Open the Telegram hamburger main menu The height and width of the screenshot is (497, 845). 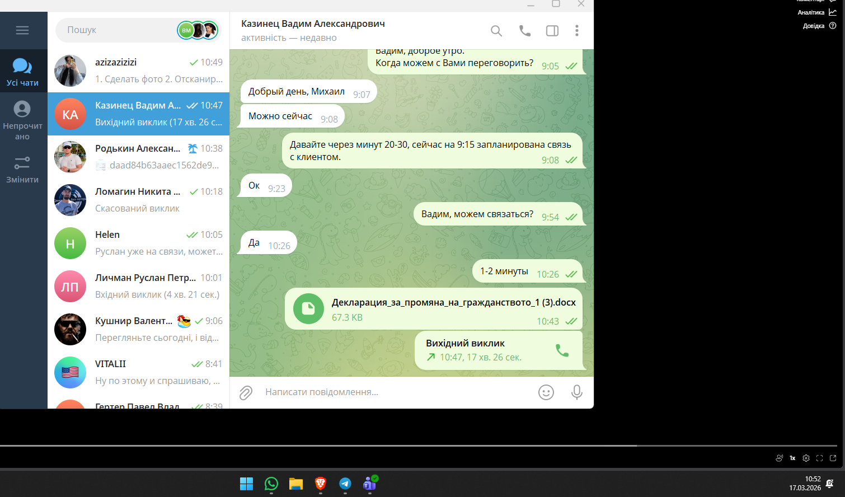tap(22, 30)
